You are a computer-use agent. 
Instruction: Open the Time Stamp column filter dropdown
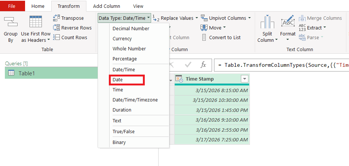click(244, 79)
